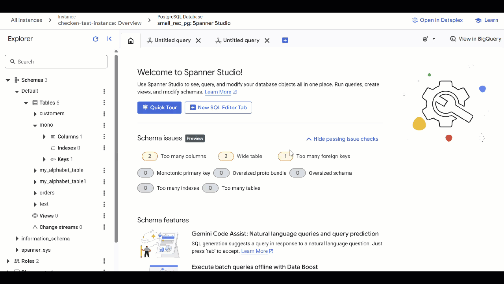
Task: Click View in BigQuery
Action: (476, 39)
